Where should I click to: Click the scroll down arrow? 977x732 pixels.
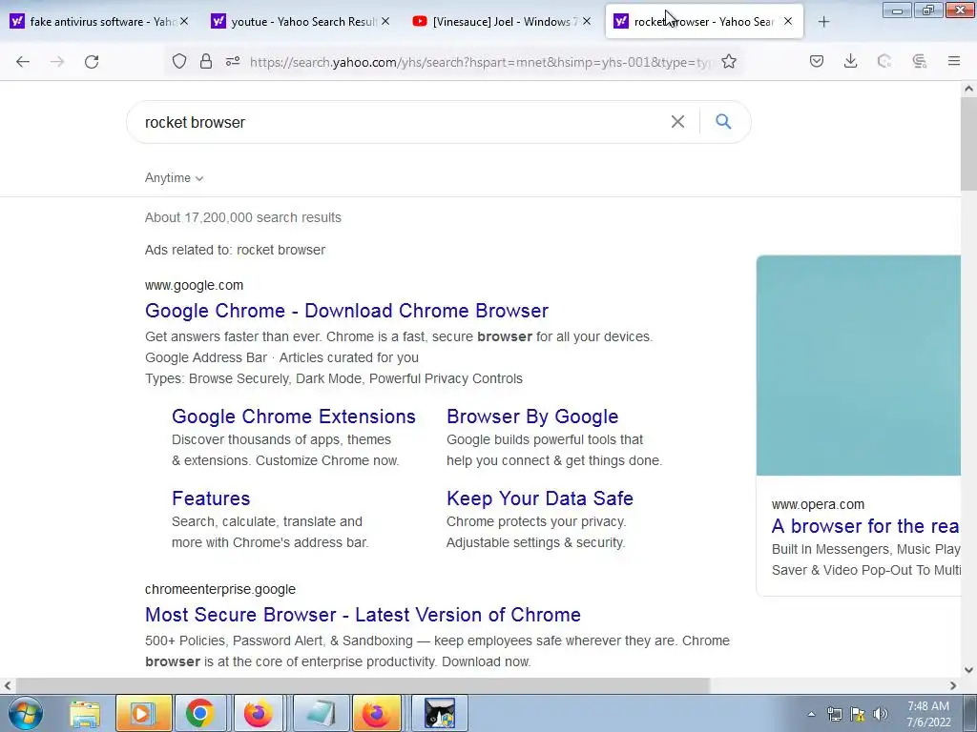(x=968, y=670)
